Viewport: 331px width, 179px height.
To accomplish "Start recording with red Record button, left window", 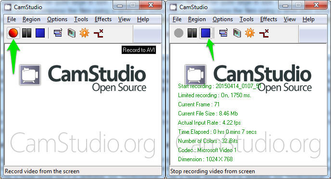I will 13,33.
